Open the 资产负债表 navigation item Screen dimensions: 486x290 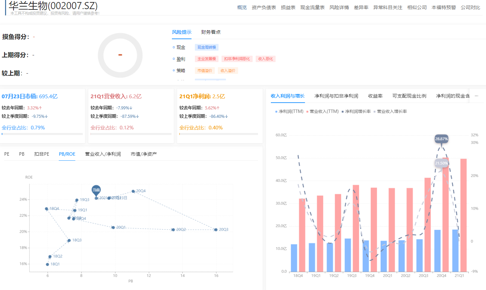coord(264,7)
